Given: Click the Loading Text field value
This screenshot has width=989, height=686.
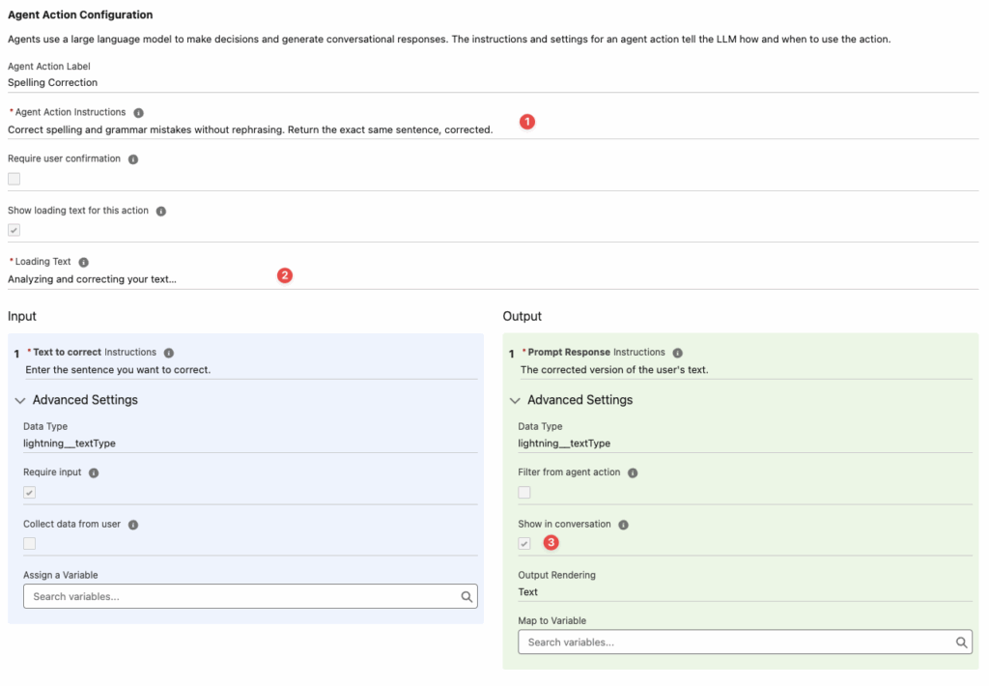Looking at the screenshot, I should click(92, 279).
